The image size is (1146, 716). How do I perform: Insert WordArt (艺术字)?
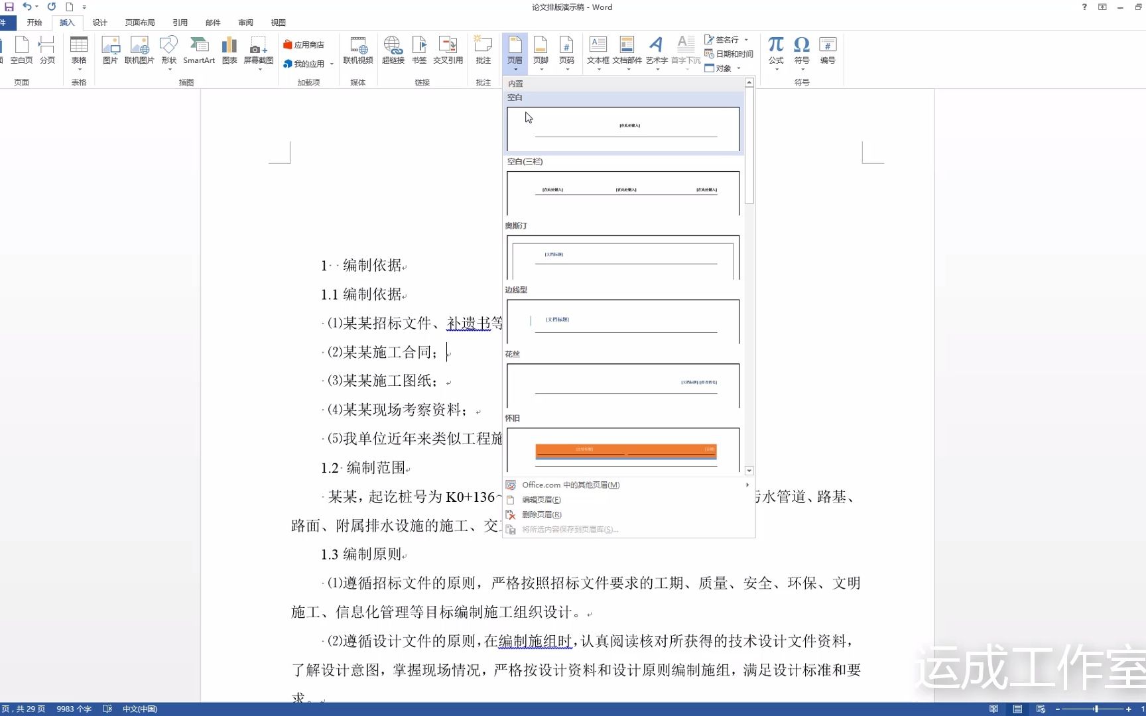(x=657, y=53)
